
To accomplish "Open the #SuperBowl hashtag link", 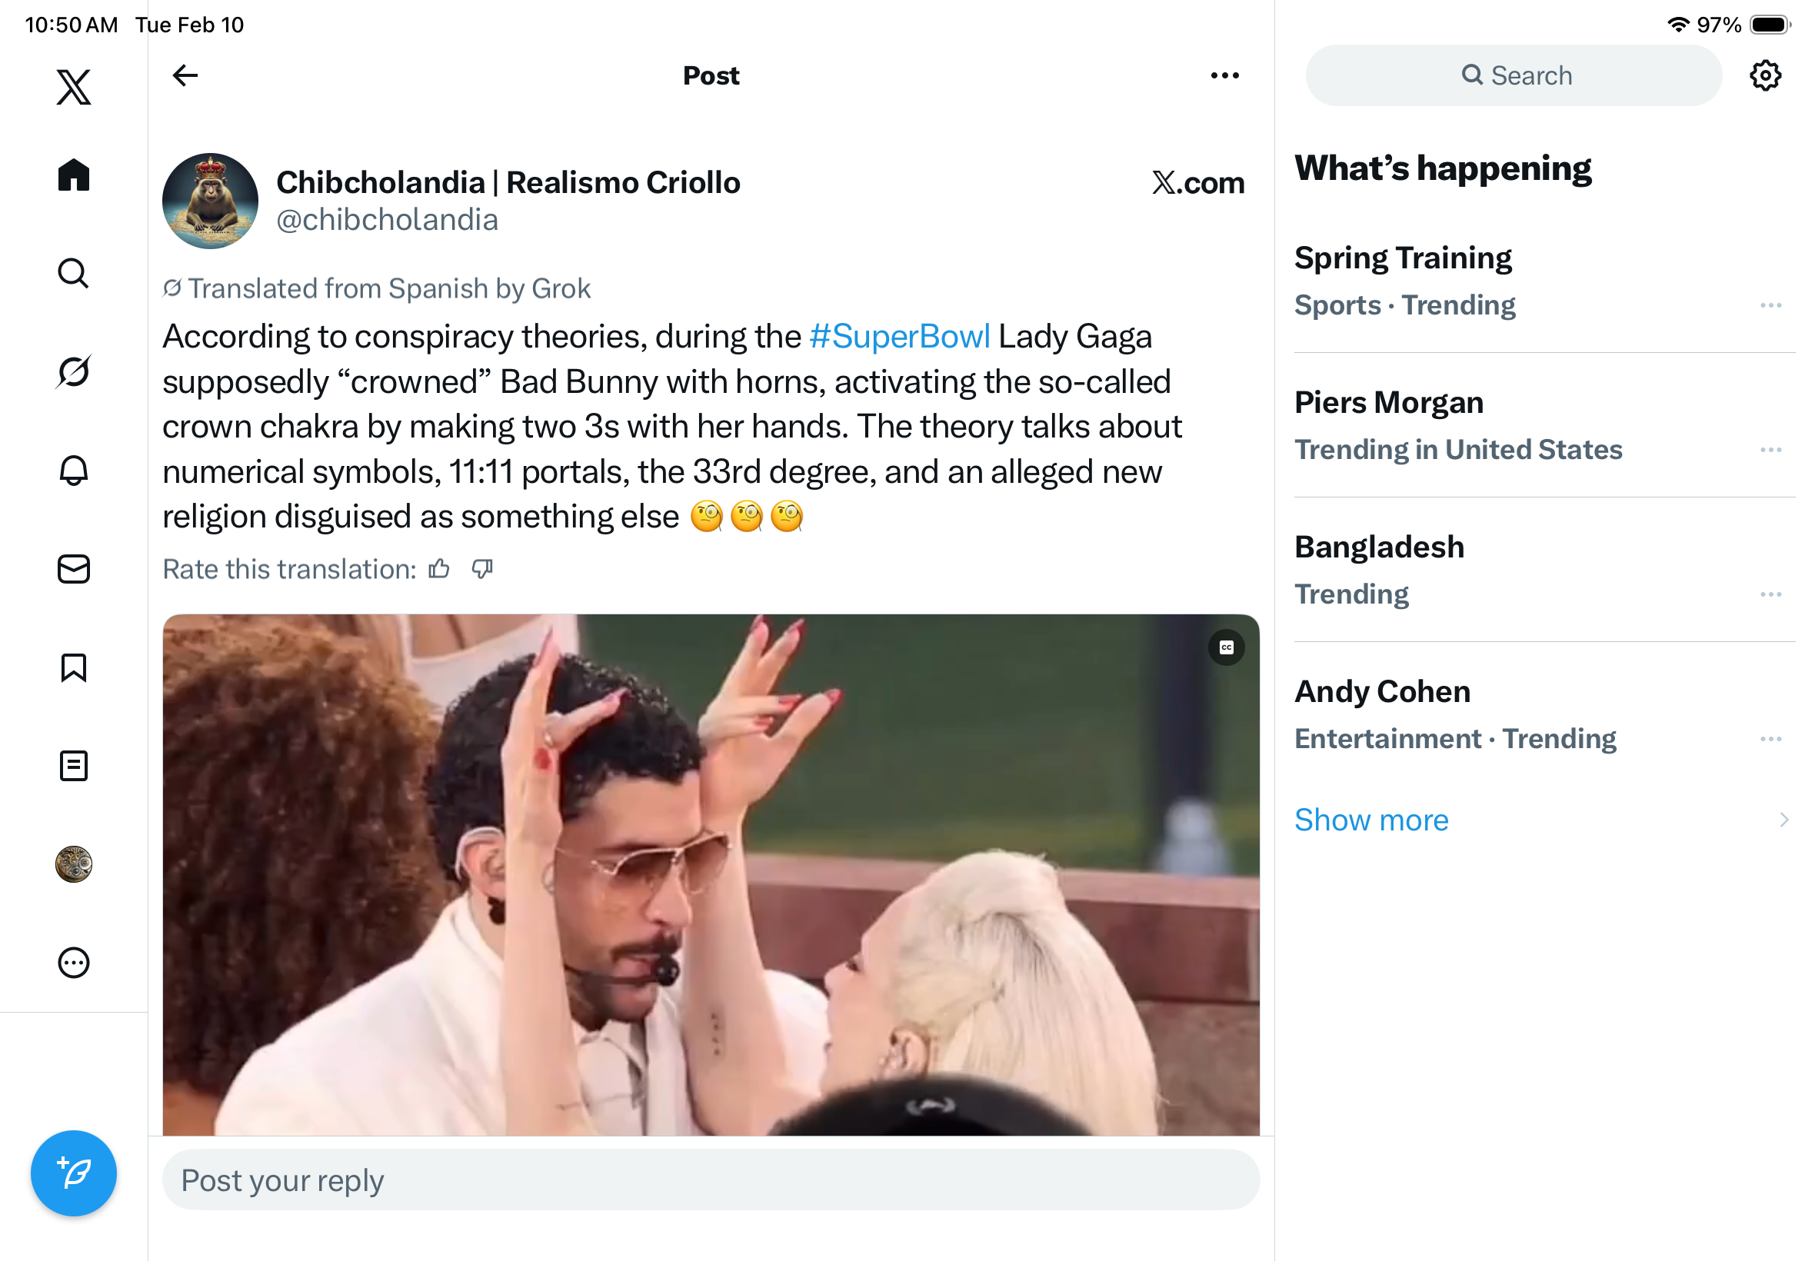I will pyautogui.click(x=899, y=338).
